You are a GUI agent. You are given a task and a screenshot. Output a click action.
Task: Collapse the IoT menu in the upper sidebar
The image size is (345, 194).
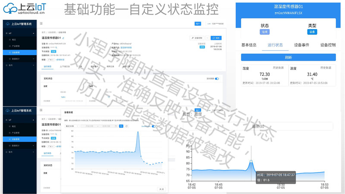33,33
